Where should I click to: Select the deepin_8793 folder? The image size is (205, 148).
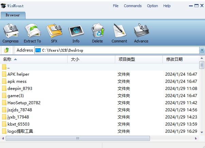(x=20, y=88)
